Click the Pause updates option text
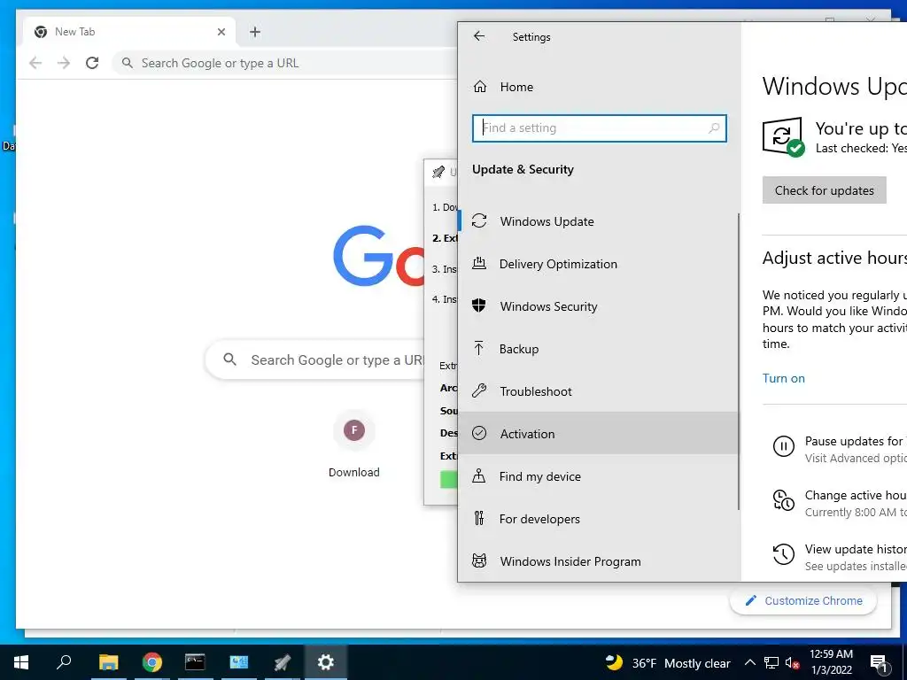 (x=856, y=441)
